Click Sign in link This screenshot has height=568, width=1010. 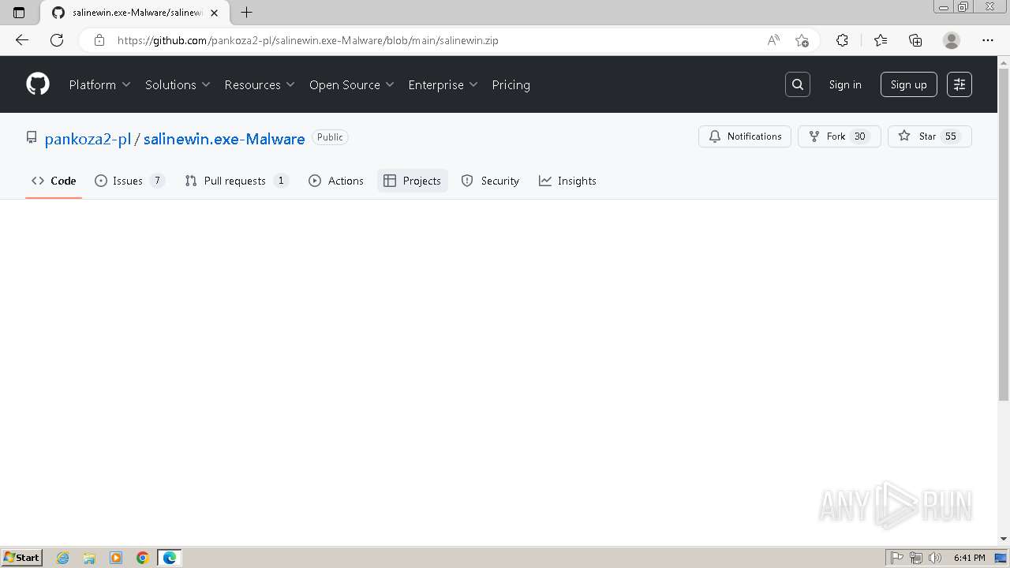(845, 84)
